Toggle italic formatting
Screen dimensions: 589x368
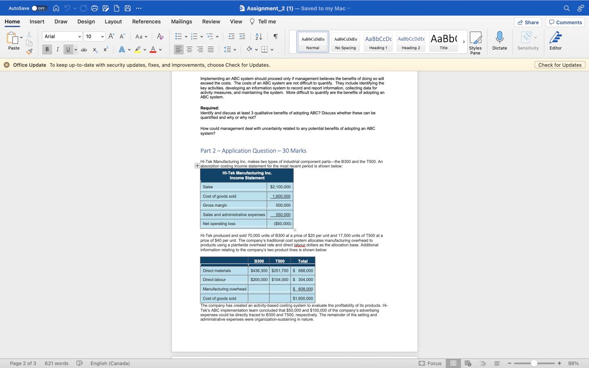(x=57, y=49)
